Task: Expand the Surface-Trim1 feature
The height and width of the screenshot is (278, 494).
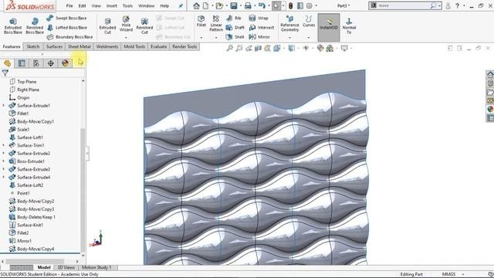Action: (4, 145)
